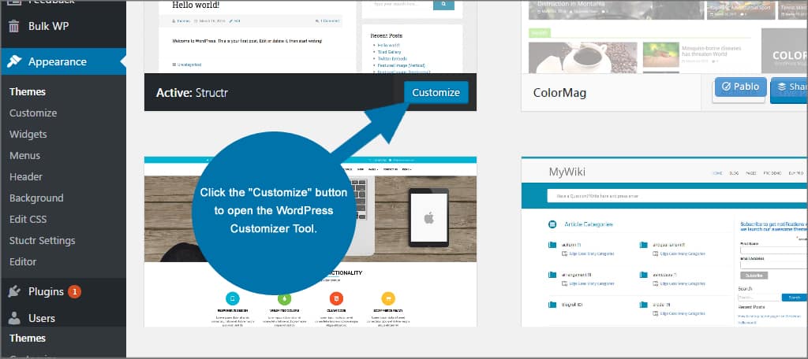Open the top Themes submenu item
Viewport: 808px width, 359px height.
(28, 91)
